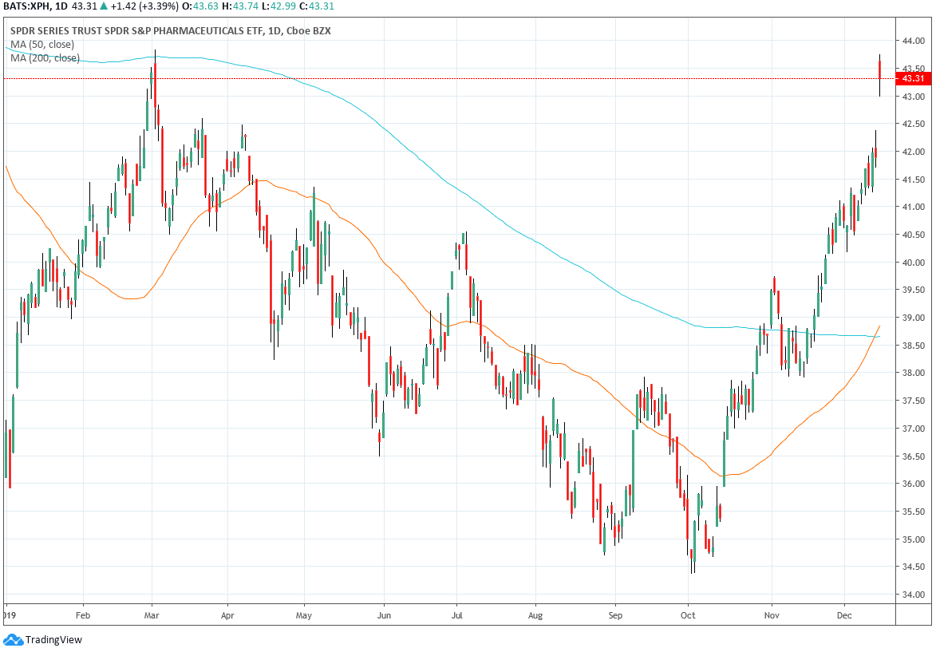Open the TradingView link text
The image size is (936, 652).
click(53, 640)
